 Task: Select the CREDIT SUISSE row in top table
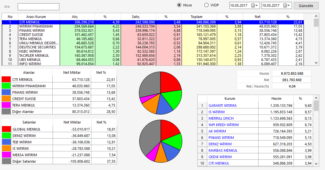[x=153, y=35]
